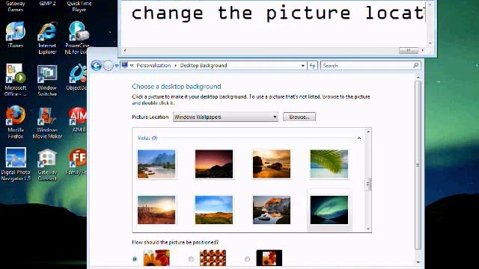Click the wallpaper list scrollbar thumb
The width and height of the screenshot is (479, 269).
367,185
